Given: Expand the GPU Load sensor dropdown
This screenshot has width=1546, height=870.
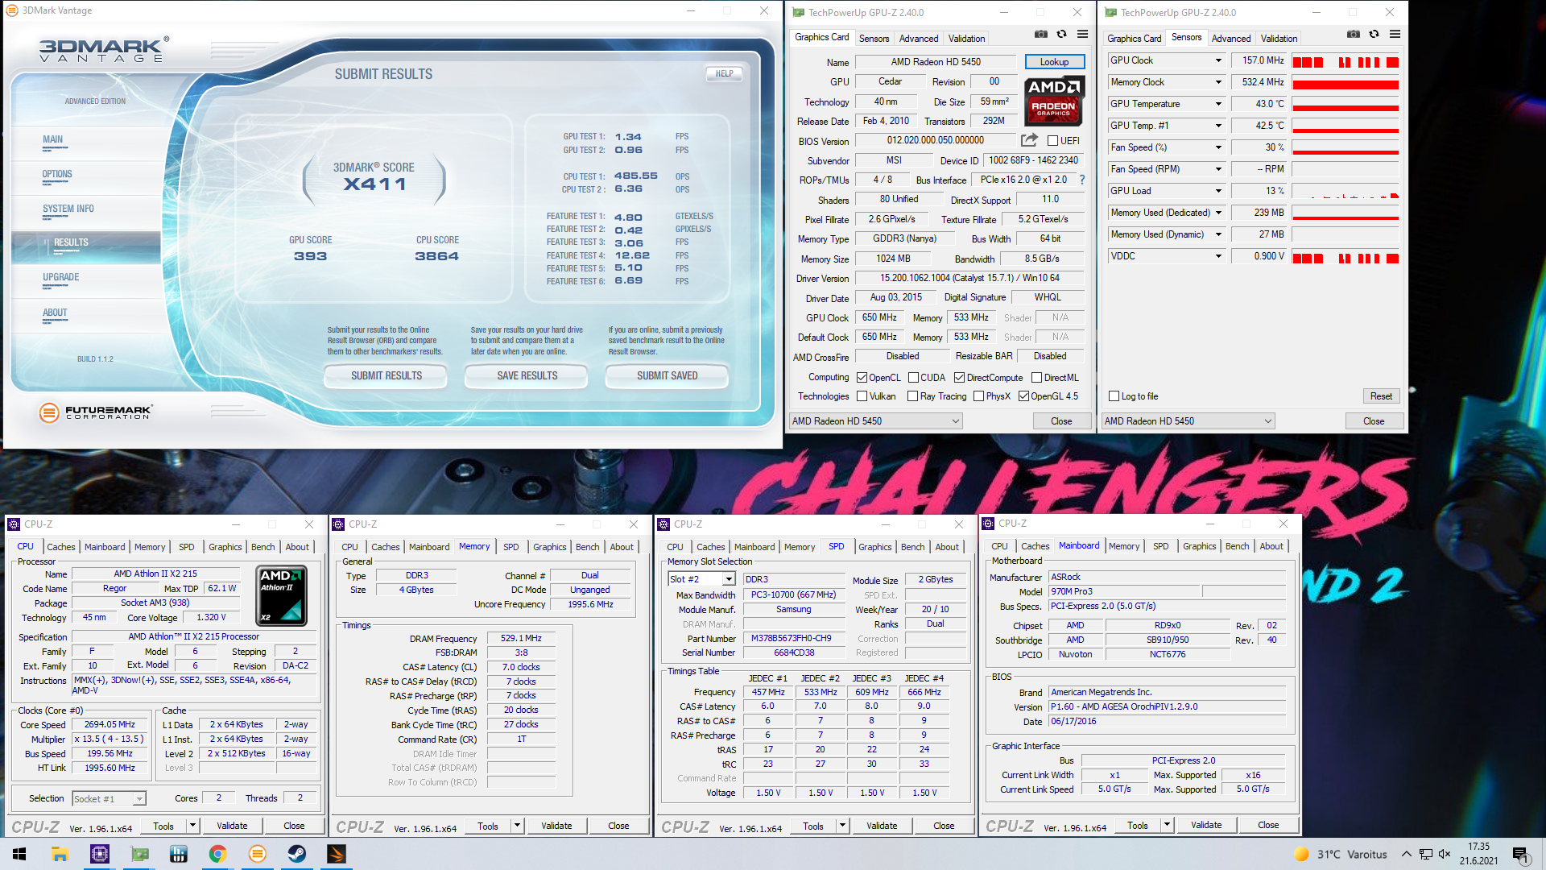Looking at the screenshot, I should (x=1218, y=191).
